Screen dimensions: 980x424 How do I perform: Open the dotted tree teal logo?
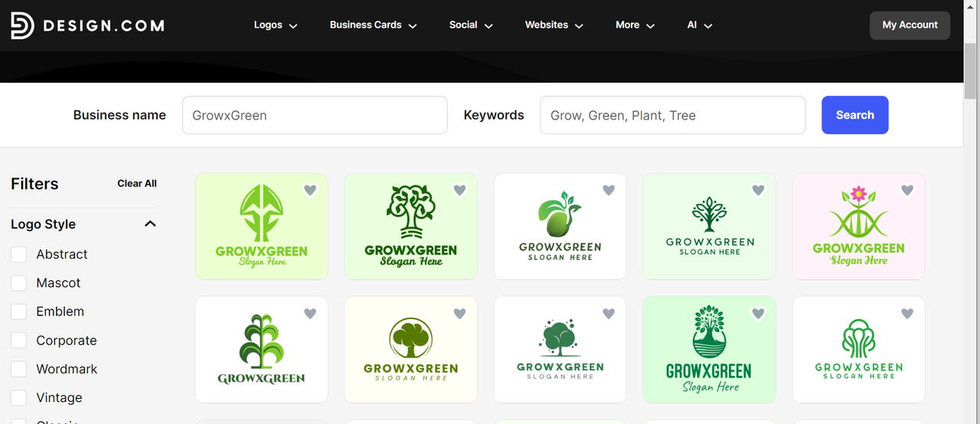coord(560,350)
